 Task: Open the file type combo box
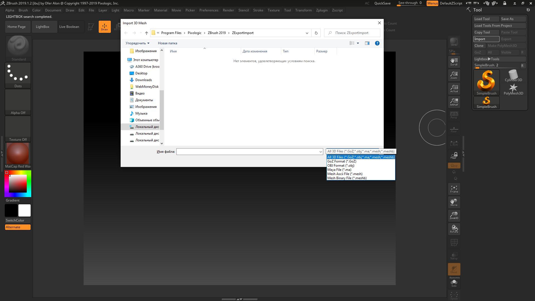(x=361, y=151)
